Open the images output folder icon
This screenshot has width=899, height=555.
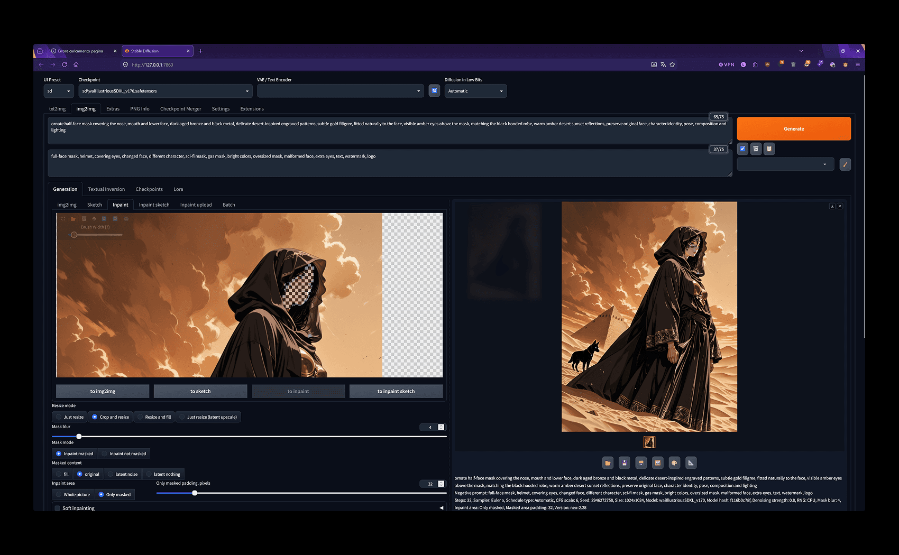pos(608,463)
